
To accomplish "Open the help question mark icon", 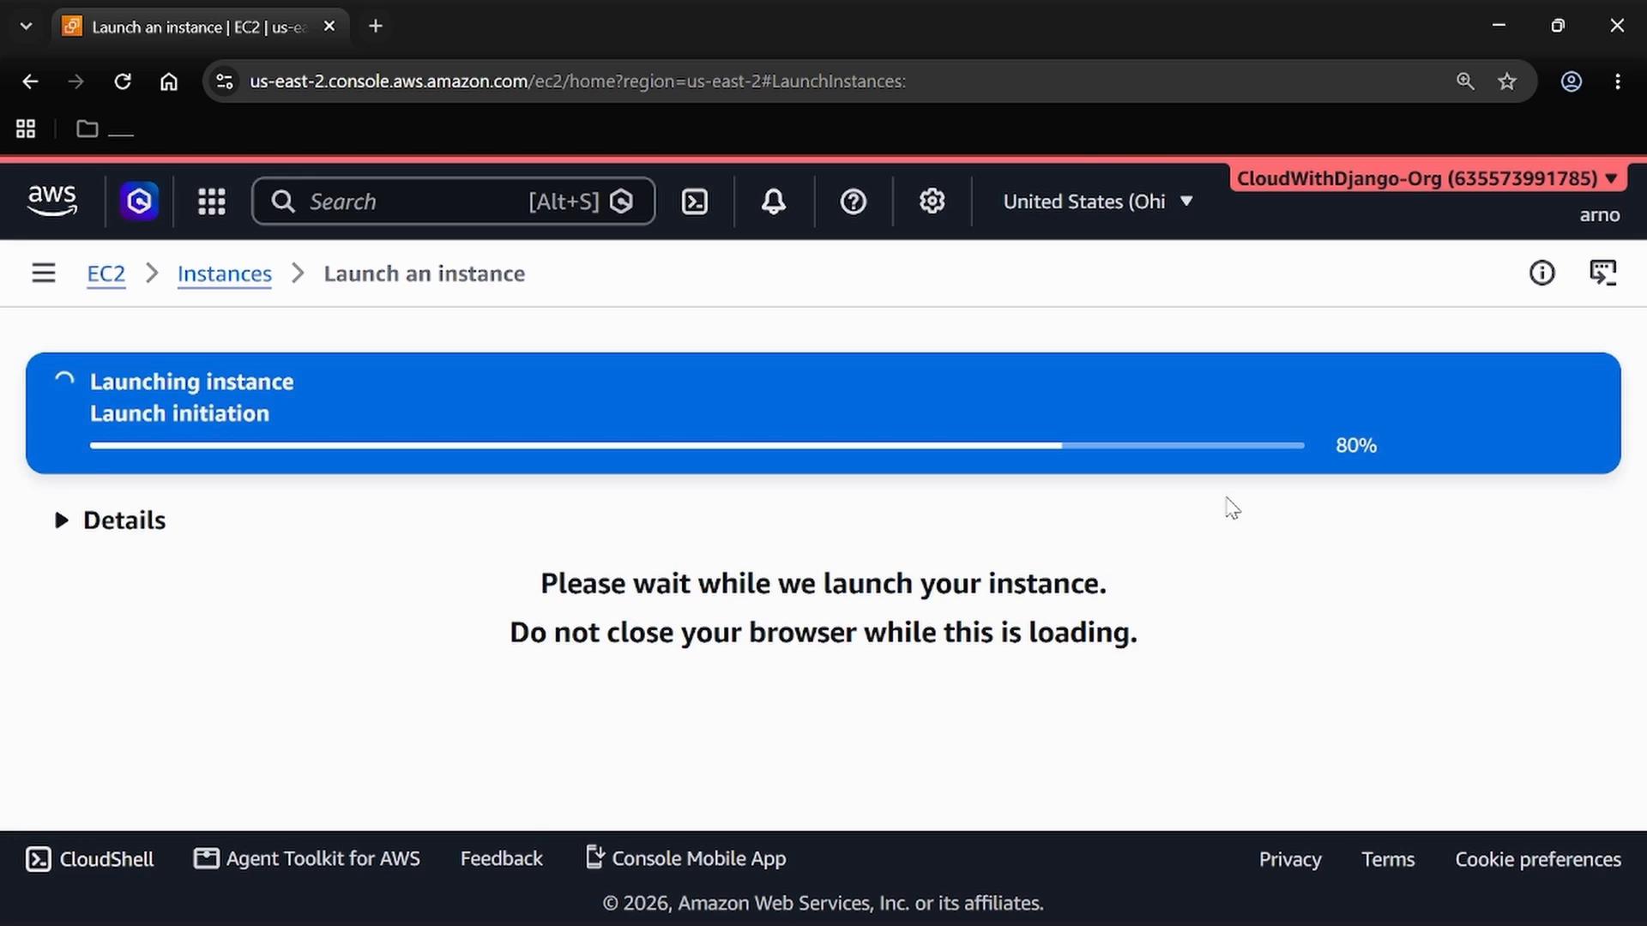I will pyautogui.click(x=853, y=201).
